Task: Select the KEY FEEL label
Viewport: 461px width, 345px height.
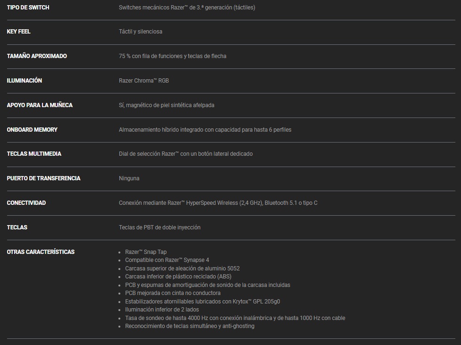Action: click(18, 32)
